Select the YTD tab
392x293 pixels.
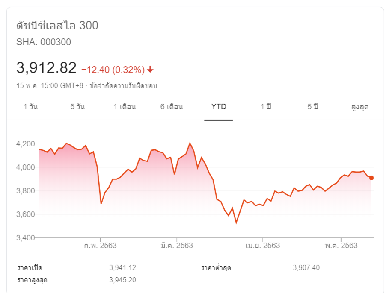219,107
